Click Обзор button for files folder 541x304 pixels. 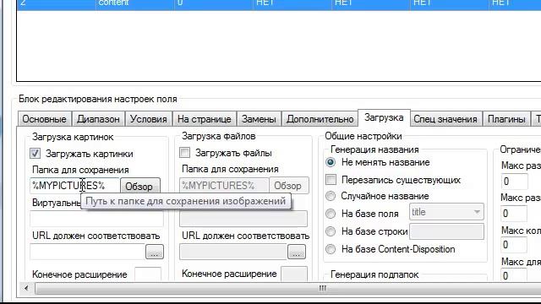point(289,186)
